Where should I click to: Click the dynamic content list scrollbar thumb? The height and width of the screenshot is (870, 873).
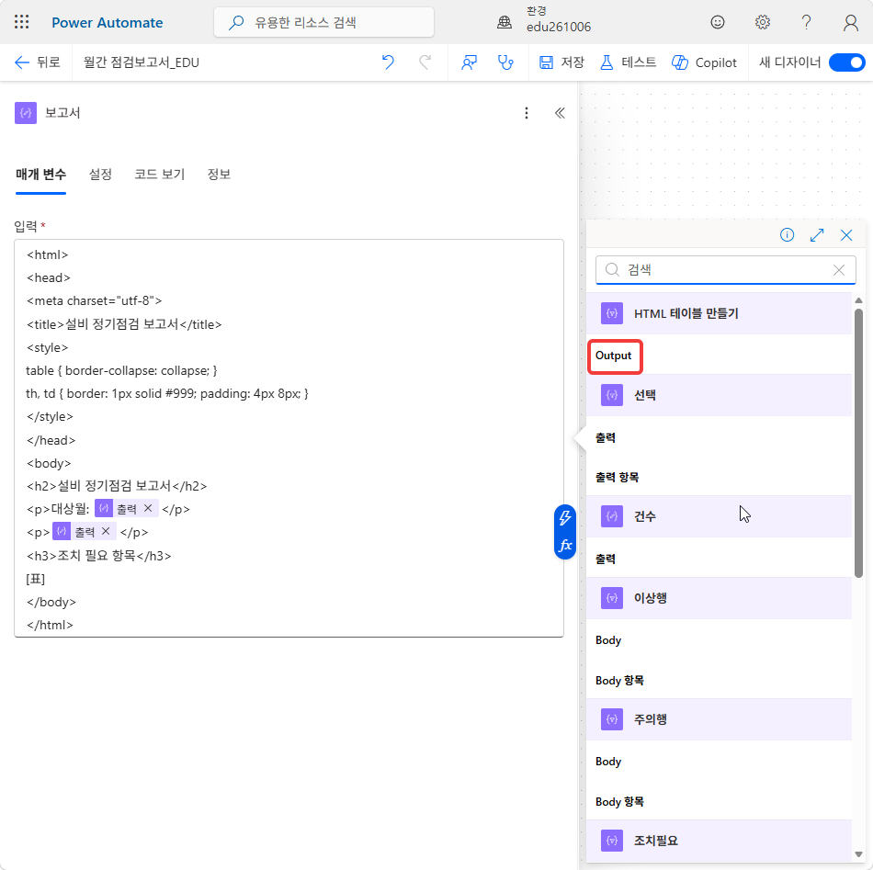tap(858, 443)
